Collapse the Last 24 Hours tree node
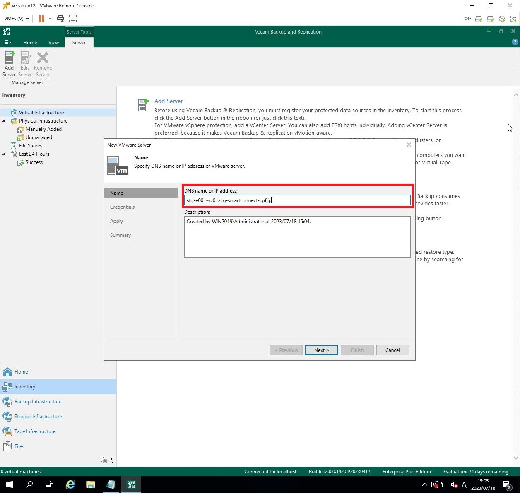 click(x=4, y=154)
